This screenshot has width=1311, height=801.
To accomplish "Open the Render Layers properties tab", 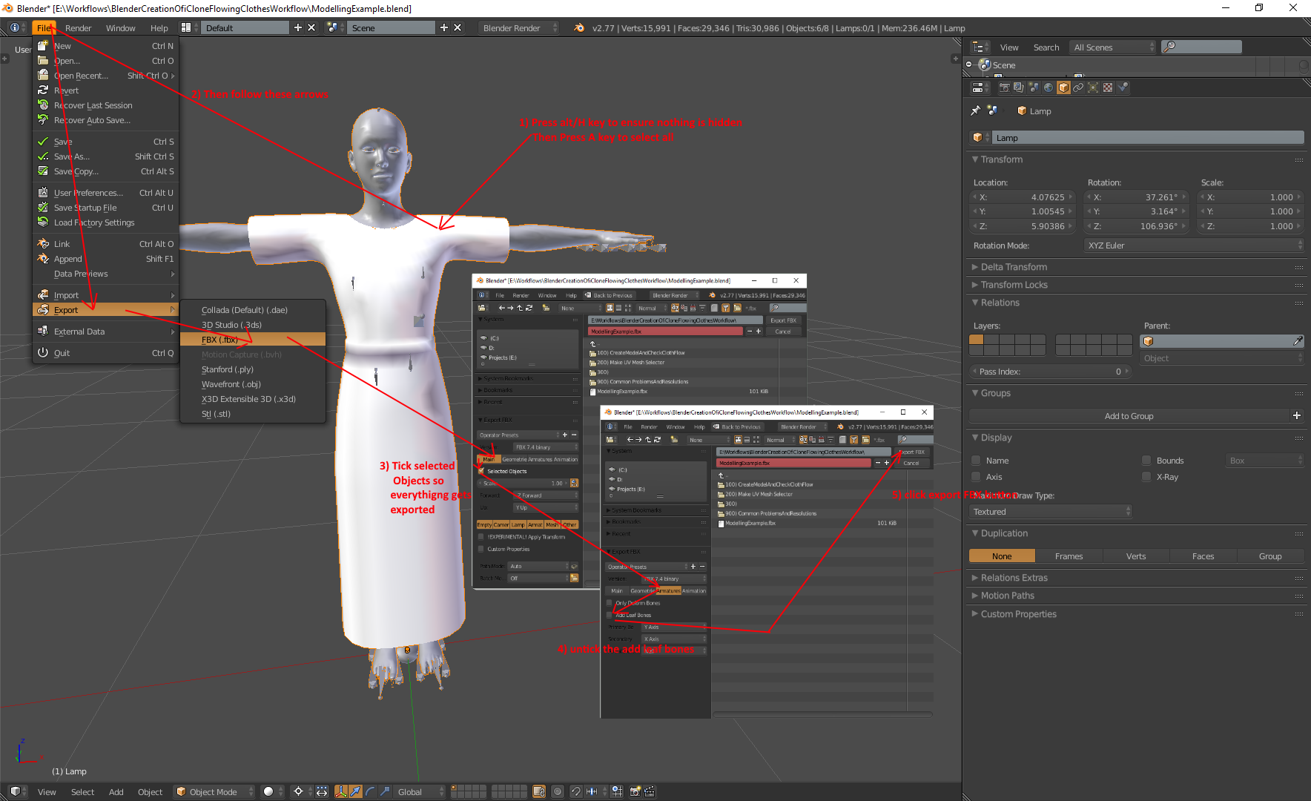I will [1019, 88].
